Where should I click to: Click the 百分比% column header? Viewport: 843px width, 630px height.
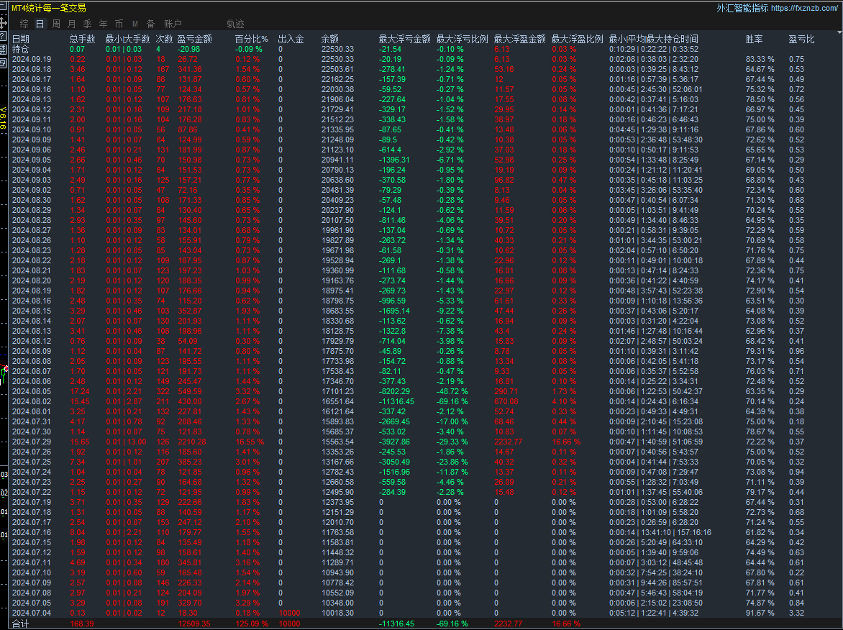[x=252, y=39]
